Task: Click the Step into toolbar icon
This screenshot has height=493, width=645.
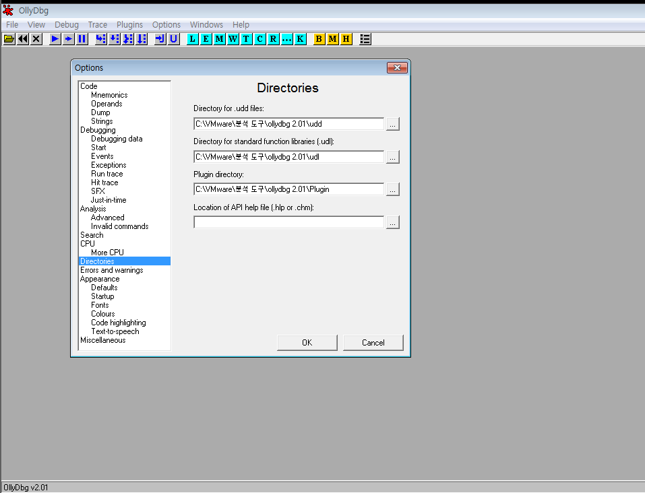Action: [x=101, y=39]
